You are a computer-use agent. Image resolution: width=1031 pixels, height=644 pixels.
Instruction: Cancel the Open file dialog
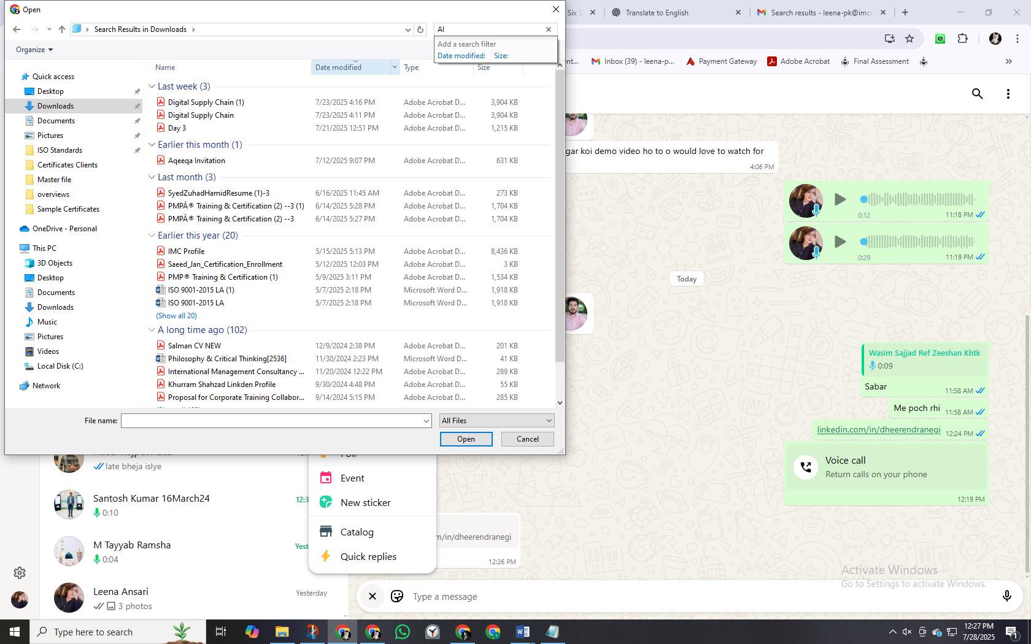coord(527,439)
